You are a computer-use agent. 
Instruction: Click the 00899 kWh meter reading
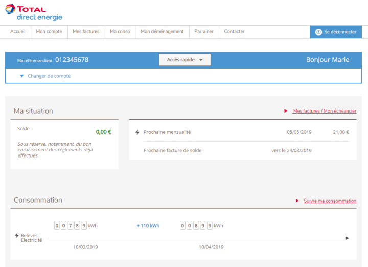[x=201, y=226]
